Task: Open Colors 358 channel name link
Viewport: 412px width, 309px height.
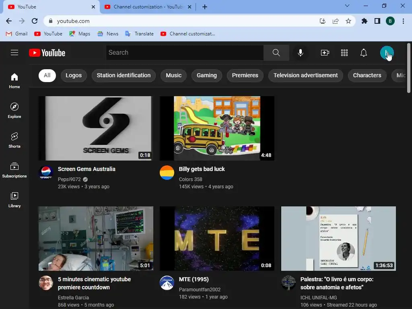Action: tap(190, 179)
